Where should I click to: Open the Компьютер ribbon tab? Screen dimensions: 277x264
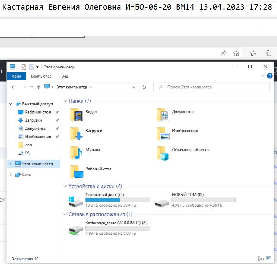tap(41, 76)
